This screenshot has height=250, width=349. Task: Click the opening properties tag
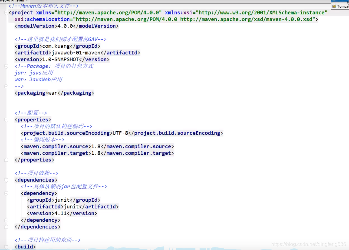coord(33,120)
